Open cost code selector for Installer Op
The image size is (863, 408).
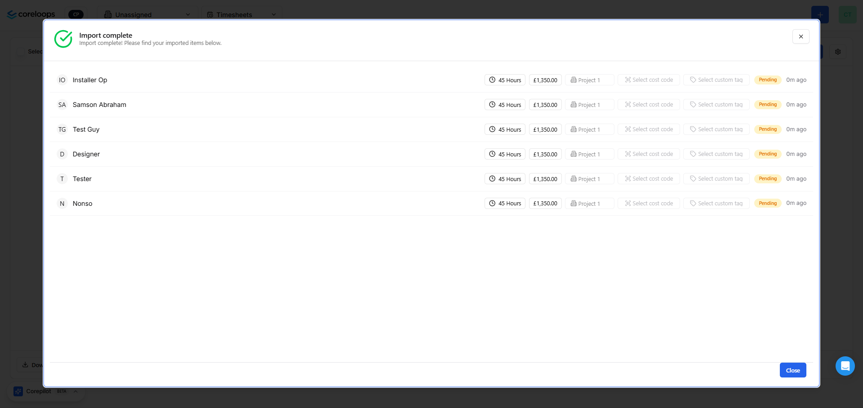[x=649, y=80]
